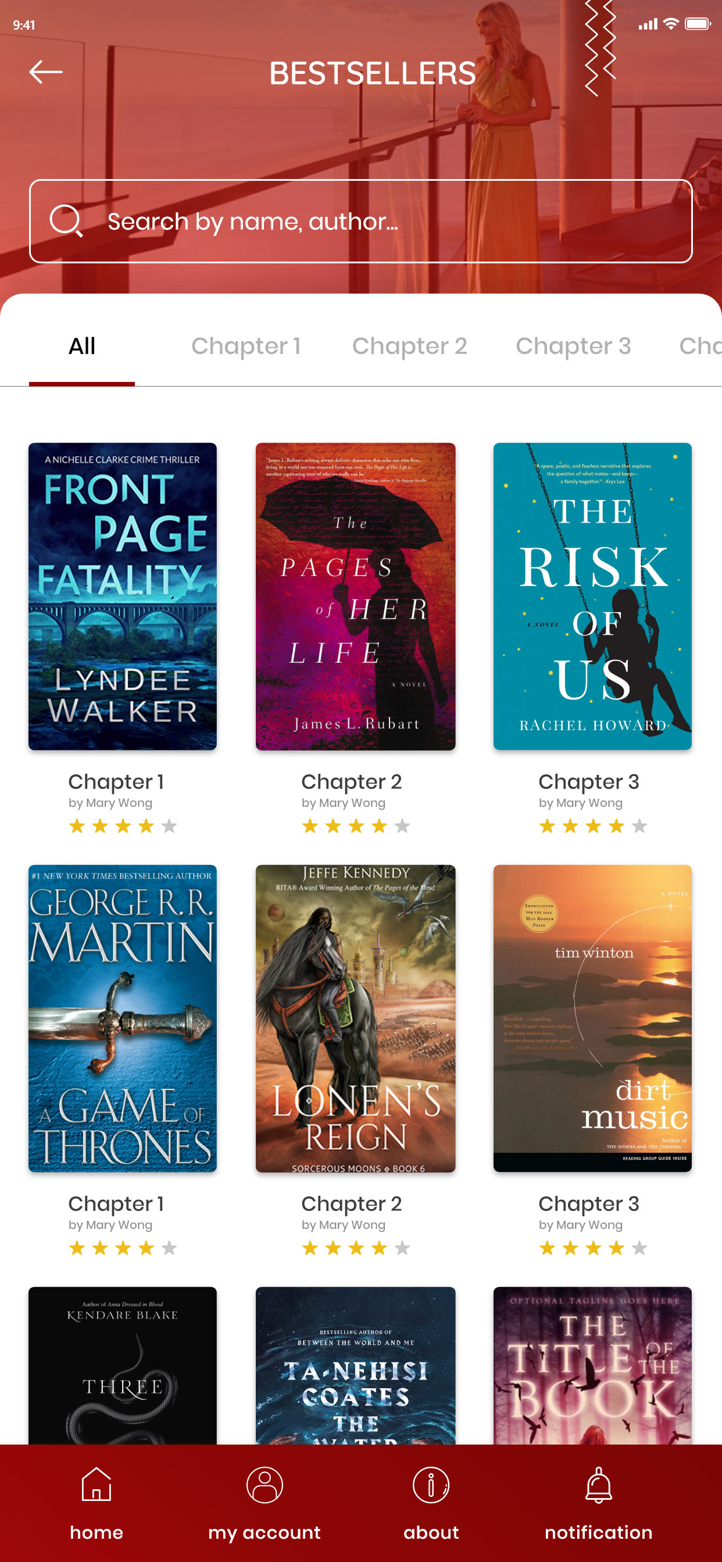Click the search magnifier icon
Image resolution: width=722 pixels, height=1562 pixels.
click(66, 221)
